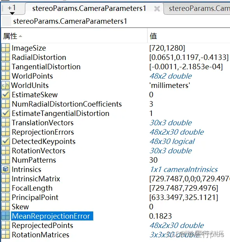Select the ImageSize property name

[29, 48]
